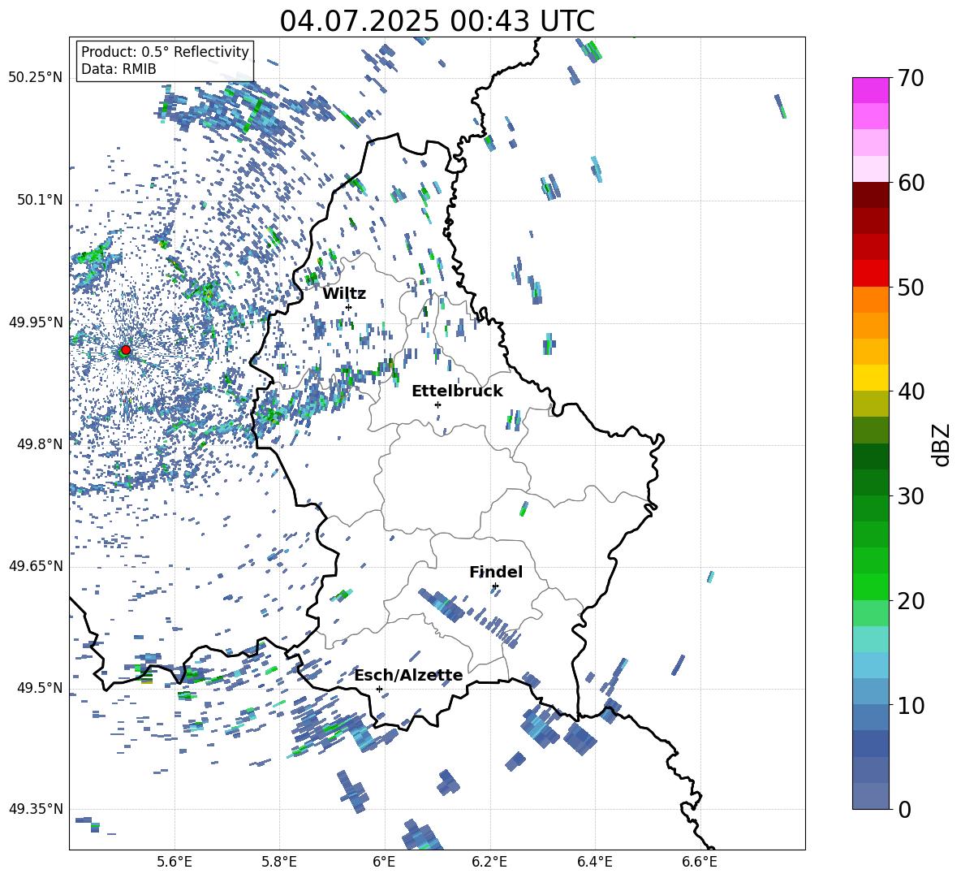Viewport: 961px width, 878px height.
Task: Click the Ettelbruck city label
Action: click(457, 391)
